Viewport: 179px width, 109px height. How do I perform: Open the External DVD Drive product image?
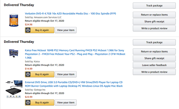coord(14,89)
